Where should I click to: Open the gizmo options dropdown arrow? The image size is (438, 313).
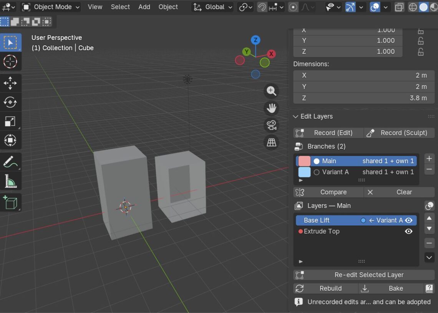click(361, 7)
